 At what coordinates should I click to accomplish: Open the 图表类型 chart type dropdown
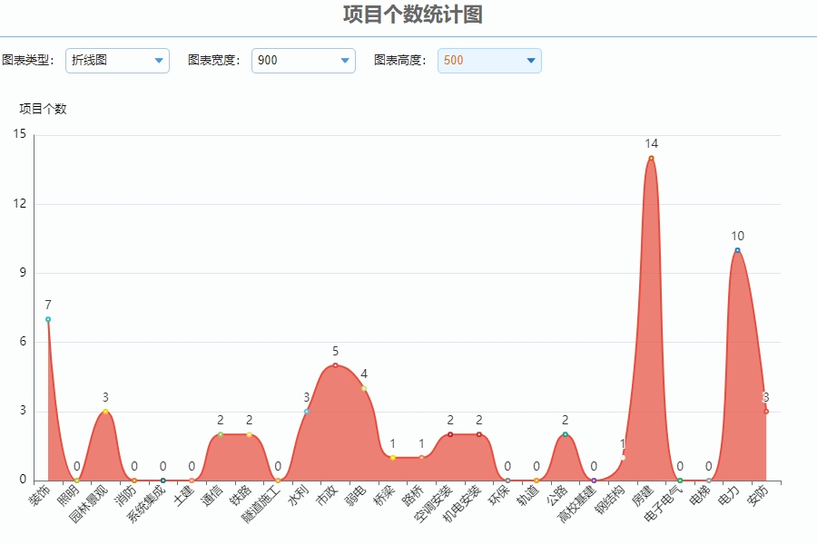pyautogui.click(x=118, y=61)
